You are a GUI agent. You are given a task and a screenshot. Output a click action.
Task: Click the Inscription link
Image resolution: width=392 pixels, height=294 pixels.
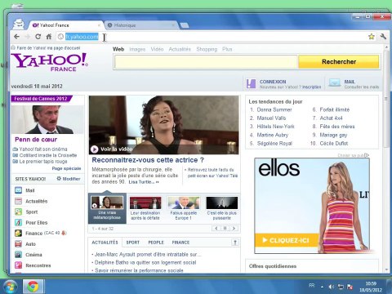pyautogui.click(x=312, y=87)
